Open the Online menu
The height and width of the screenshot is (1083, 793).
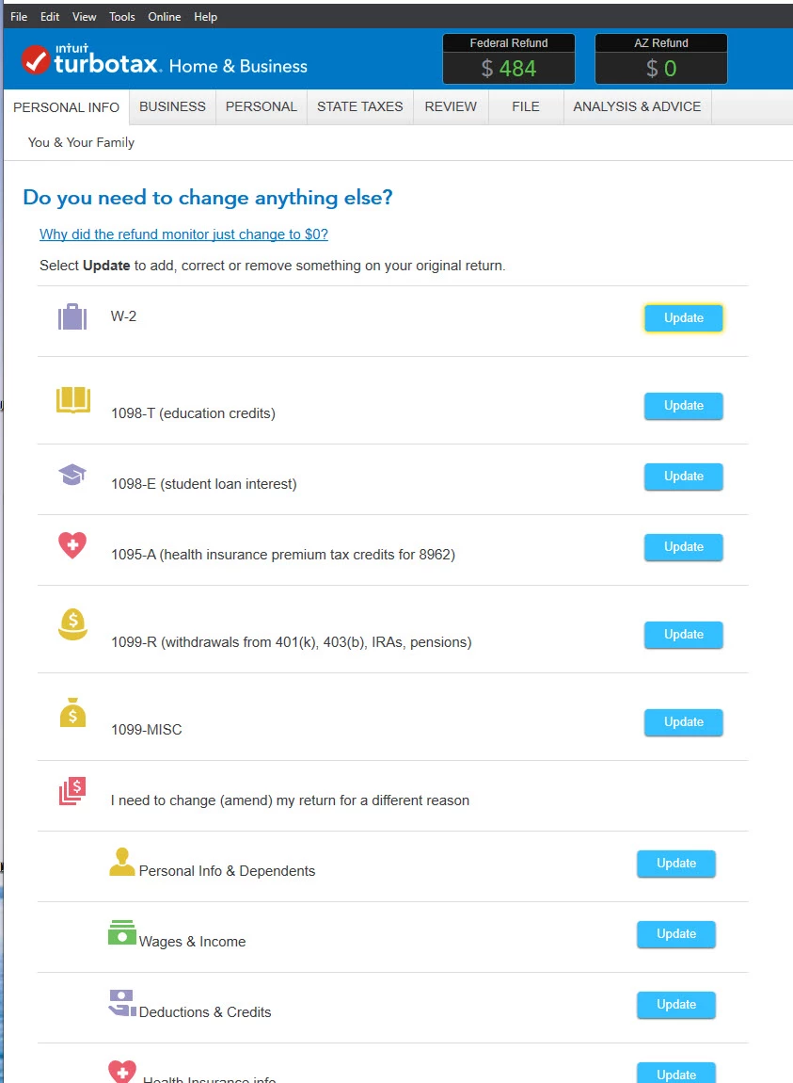click(x=165, y=17)
